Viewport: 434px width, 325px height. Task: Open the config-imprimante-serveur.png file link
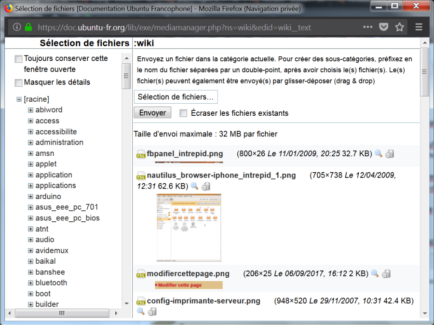(203, 301)
